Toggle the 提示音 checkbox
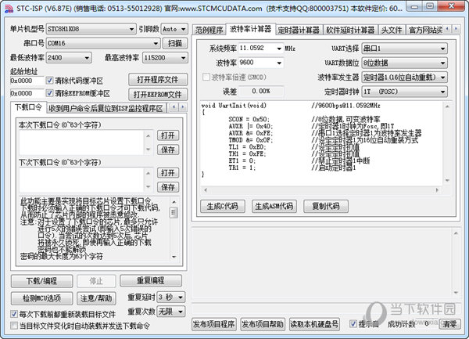 point(353,323)
